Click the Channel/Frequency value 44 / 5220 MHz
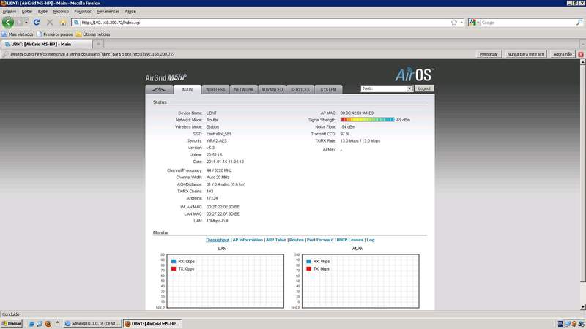The image size is (586, 329). pyautogui.click(x=219, y=170)
